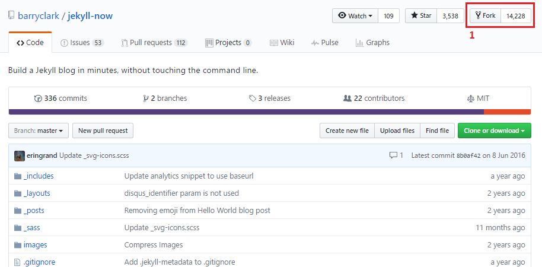Image resolution: width=542 pixels, height=267 pixels.
Task: Open the commit hash 8b0af42
Action: [468, 155]
